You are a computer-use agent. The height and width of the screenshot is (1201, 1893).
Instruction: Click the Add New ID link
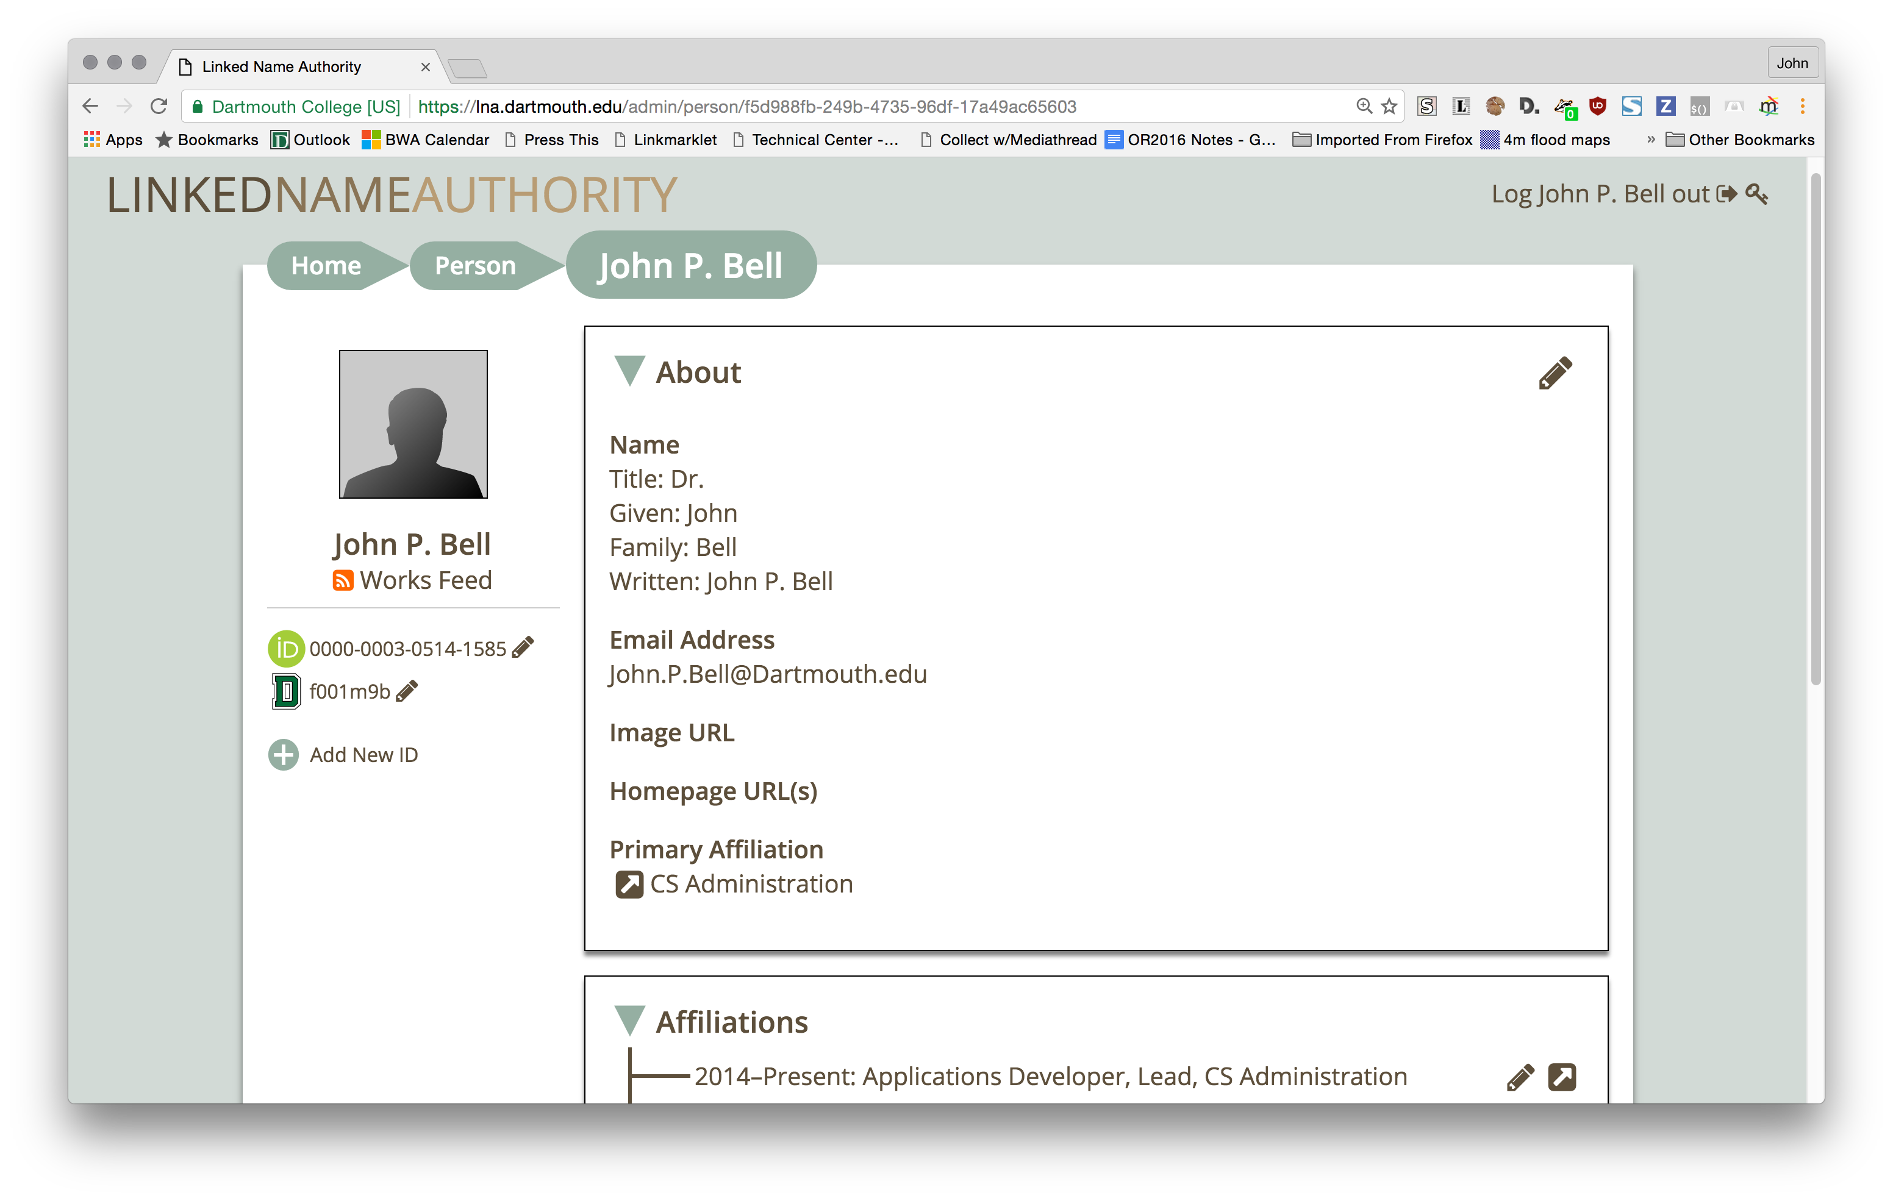click(x=363, y=755)
